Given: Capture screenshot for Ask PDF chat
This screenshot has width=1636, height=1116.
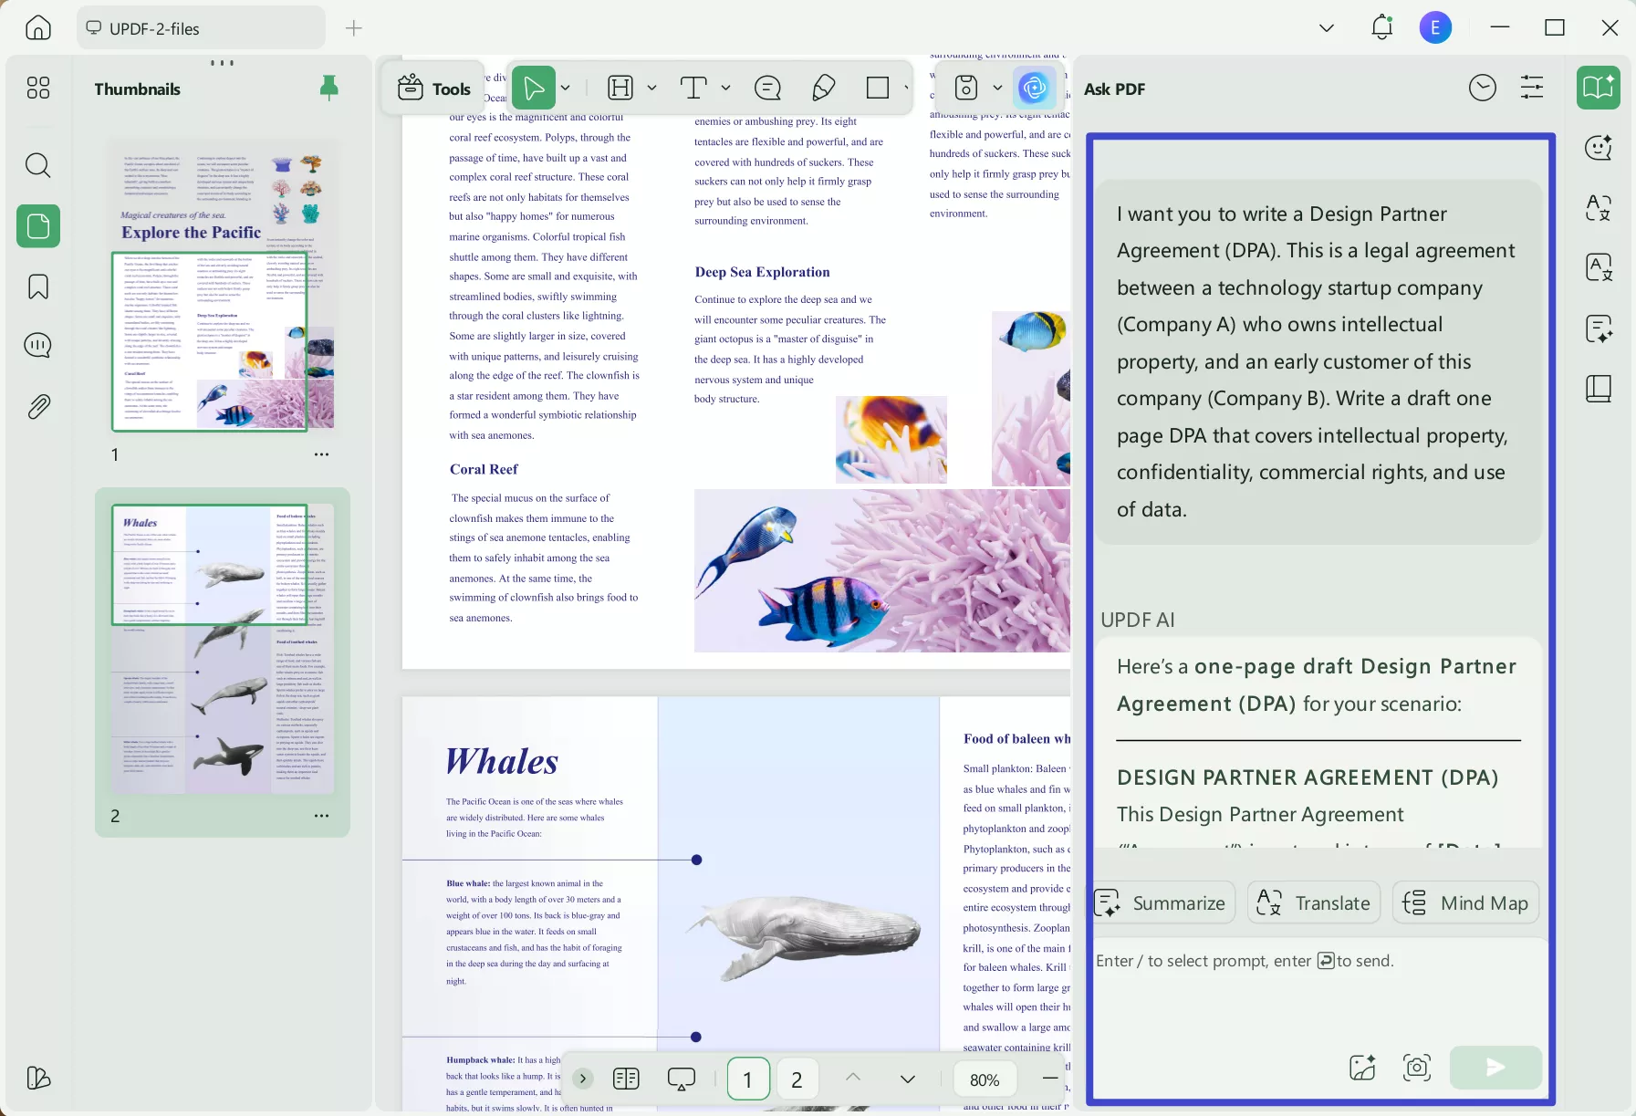Looking at the screenshot, I should 1416,1067.
